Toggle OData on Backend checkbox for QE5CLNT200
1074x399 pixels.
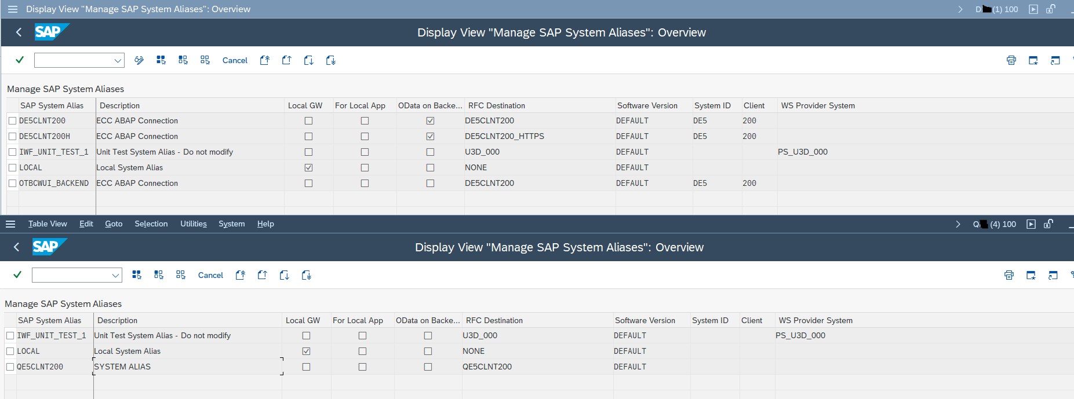tap(428, 367)
